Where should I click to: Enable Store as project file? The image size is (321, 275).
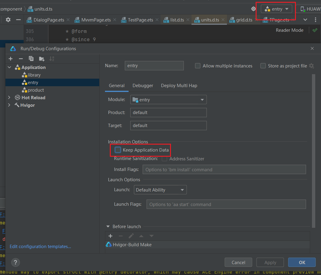click(263, 66)
